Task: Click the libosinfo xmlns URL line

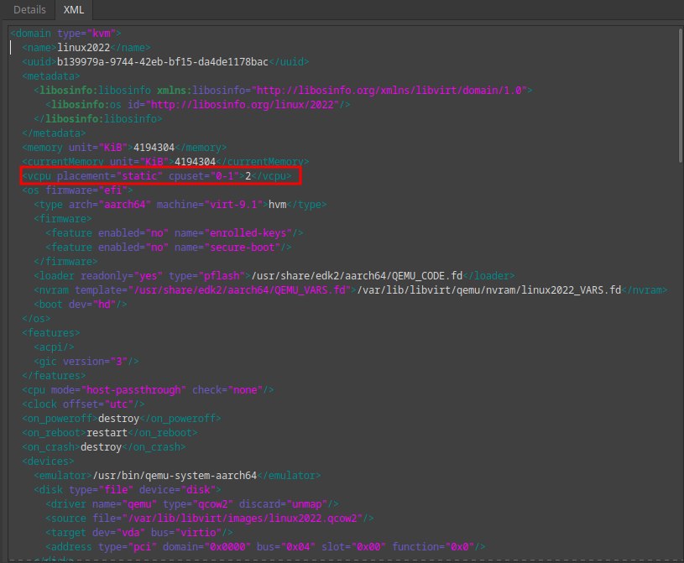Action: pyautogui.click(x=283, y=91)
